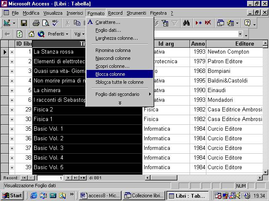Choose Scopri colonne menu entry
The height and width of the screenshot is (201, 269).
[119, 66]
